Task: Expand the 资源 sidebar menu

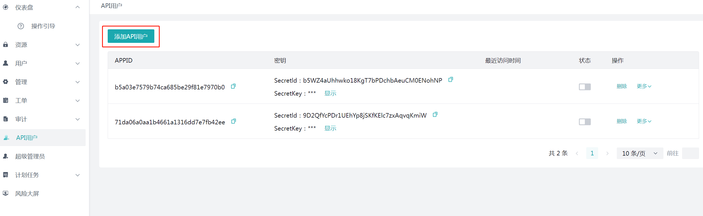Action: (42, 45)
